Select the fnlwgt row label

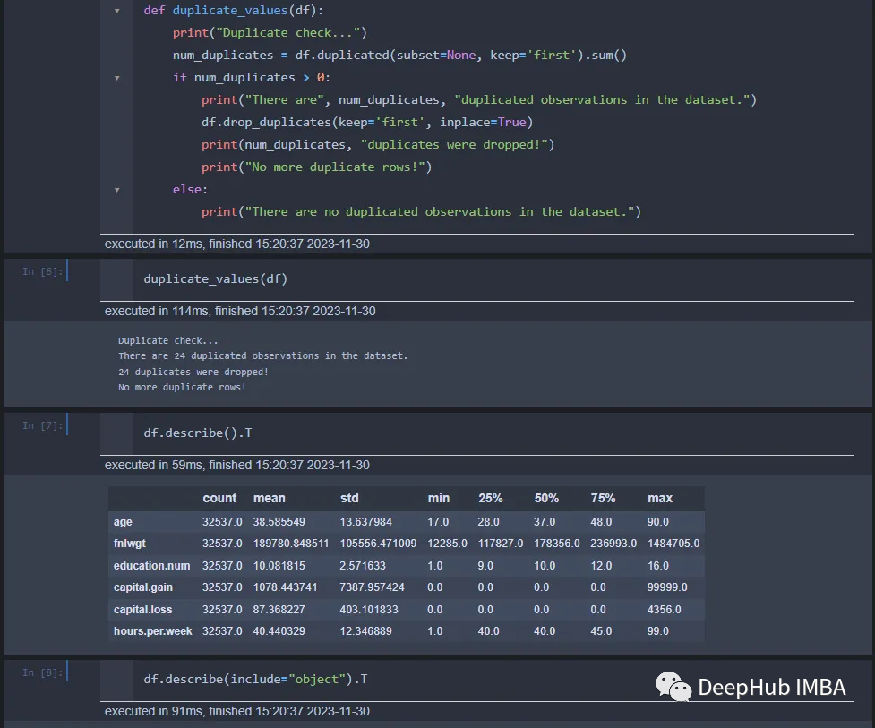(130, 544)
